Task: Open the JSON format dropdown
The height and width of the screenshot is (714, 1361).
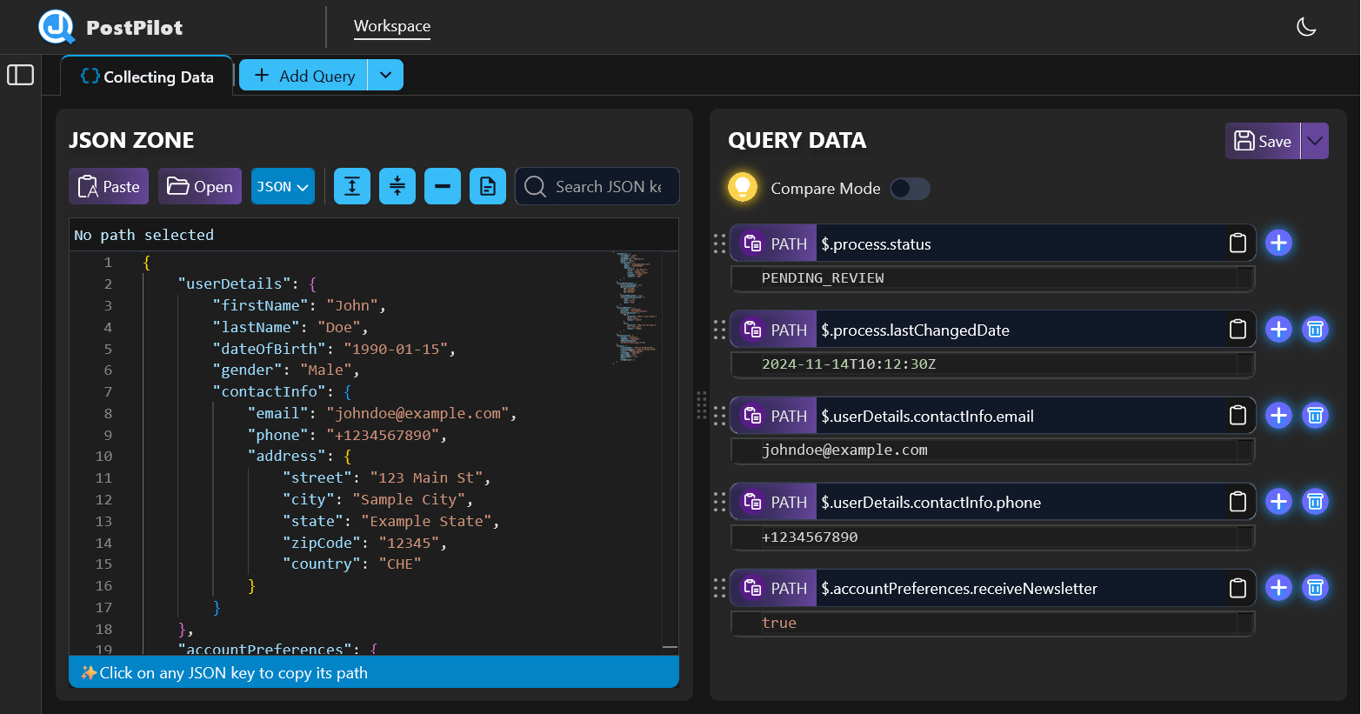Action: 283,186
